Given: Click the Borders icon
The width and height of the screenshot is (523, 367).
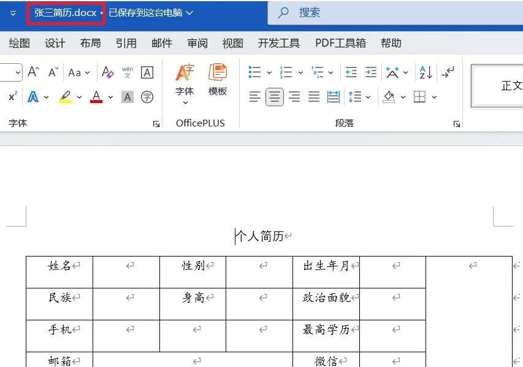Looking at the screenshot, I should tap(419, 97).
